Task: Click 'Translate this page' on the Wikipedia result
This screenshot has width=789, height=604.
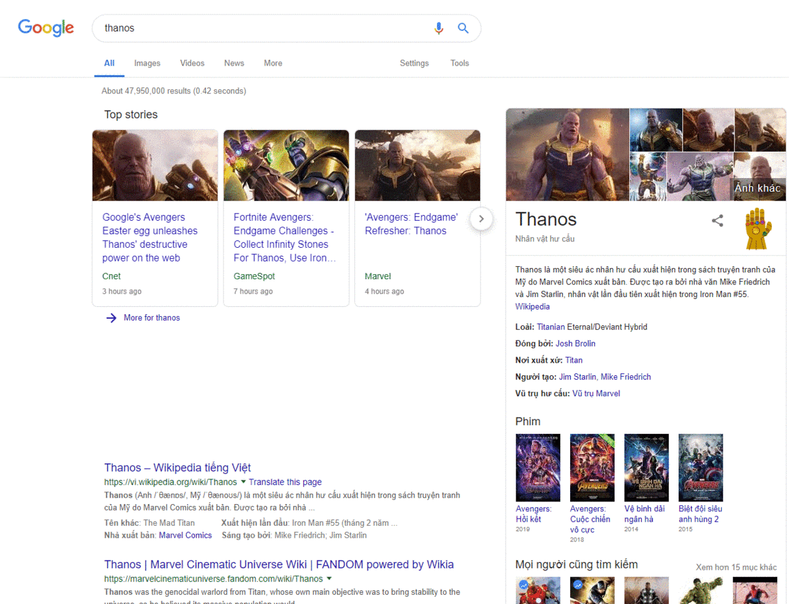Action: (x=285, y=482)
